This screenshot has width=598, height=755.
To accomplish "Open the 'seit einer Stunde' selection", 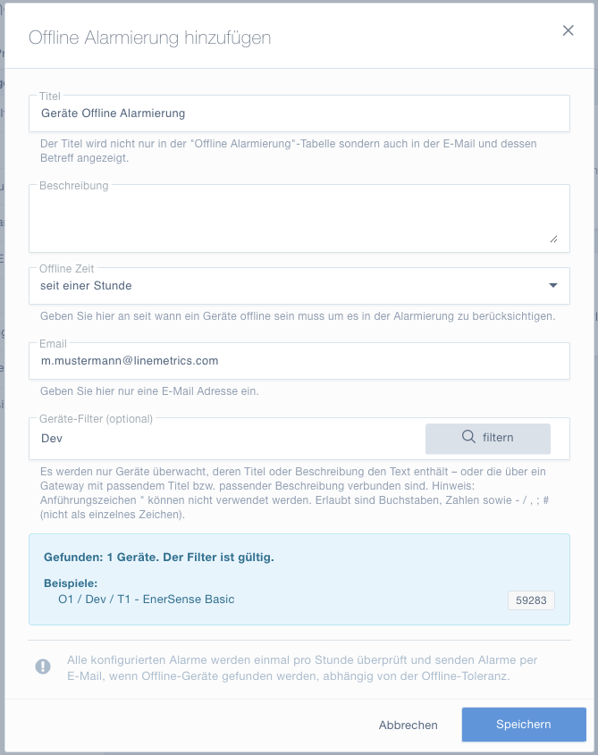I will pos(299,286).
